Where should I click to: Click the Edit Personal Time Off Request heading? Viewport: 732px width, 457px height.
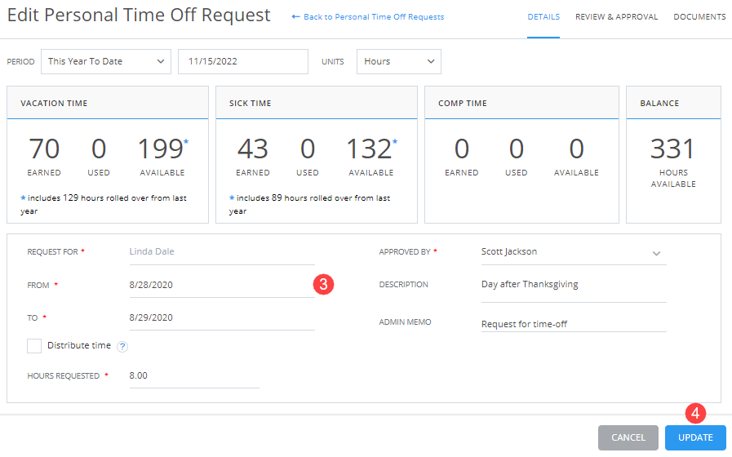[x=139, y=16]
